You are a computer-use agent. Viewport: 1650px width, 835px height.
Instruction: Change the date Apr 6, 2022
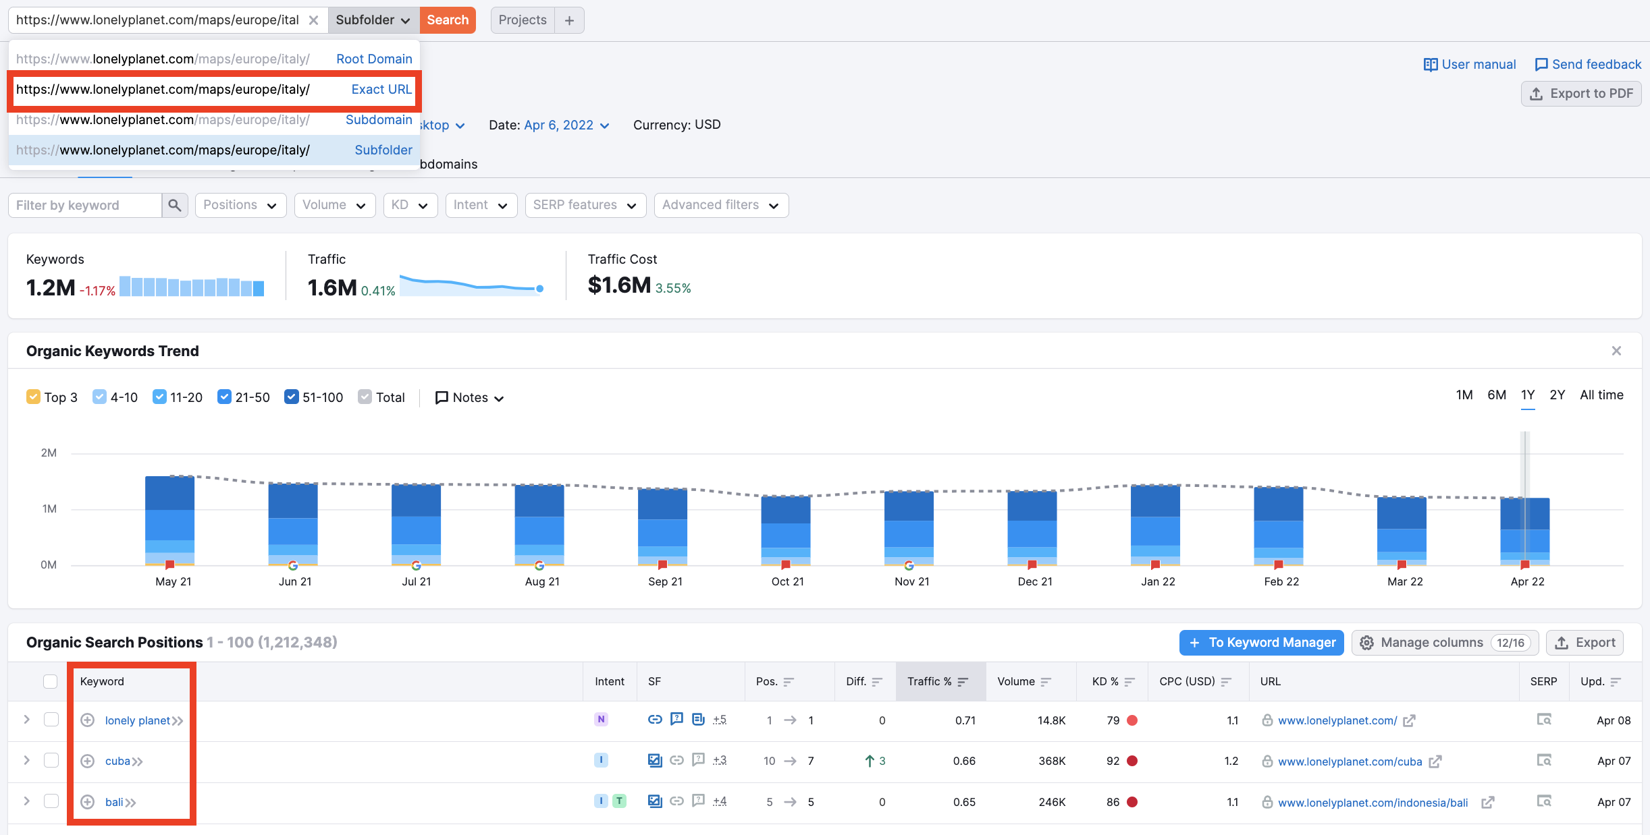coord(566,125)
